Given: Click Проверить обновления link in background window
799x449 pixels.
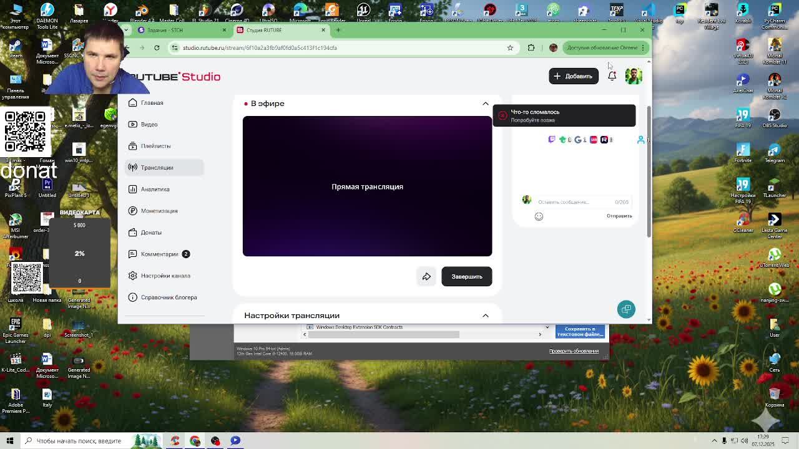Looking at the screenshot, I should 574,351.
